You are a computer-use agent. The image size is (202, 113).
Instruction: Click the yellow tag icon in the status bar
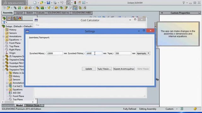pos(195,109)
